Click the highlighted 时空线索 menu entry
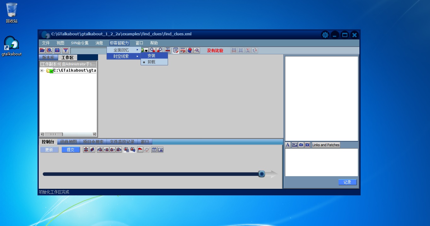Image resolution: width=430 pixels, height=226 pixels. click(124, 56)
